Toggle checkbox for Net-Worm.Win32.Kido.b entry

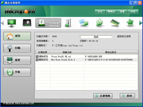[37, 60]
